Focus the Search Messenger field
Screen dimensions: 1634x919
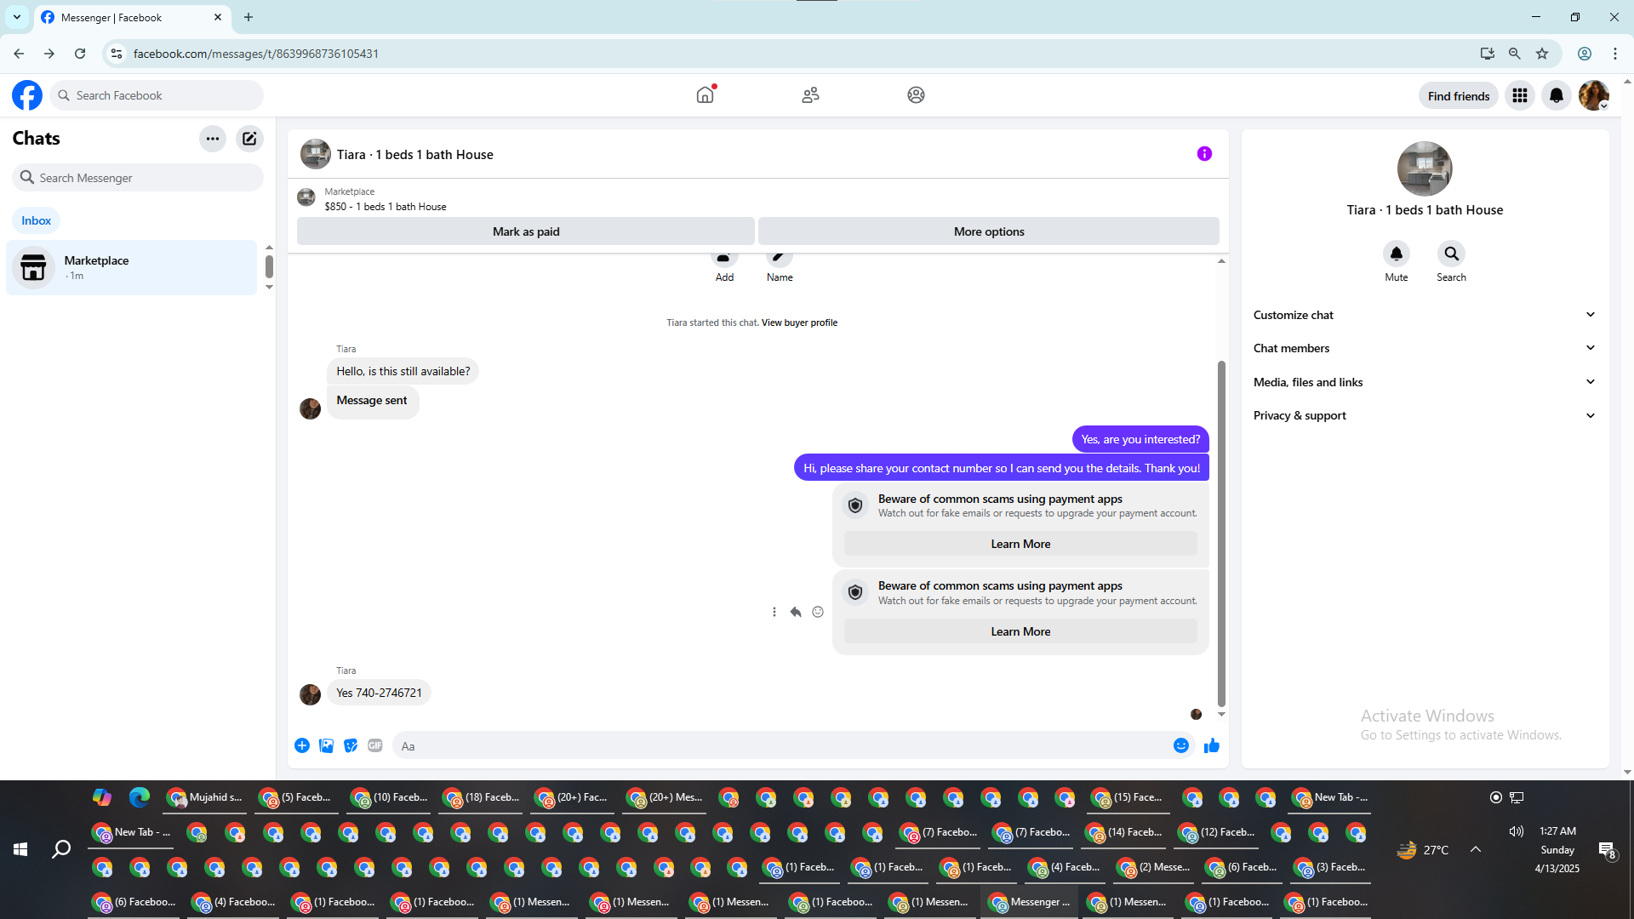[x=138, y=178]
